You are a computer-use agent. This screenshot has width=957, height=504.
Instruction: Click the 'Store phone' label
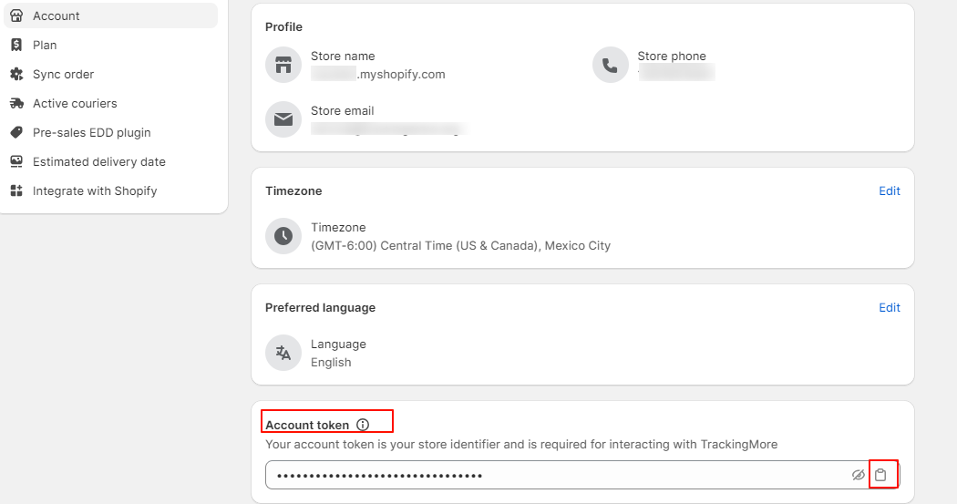(x=672, y=57)
